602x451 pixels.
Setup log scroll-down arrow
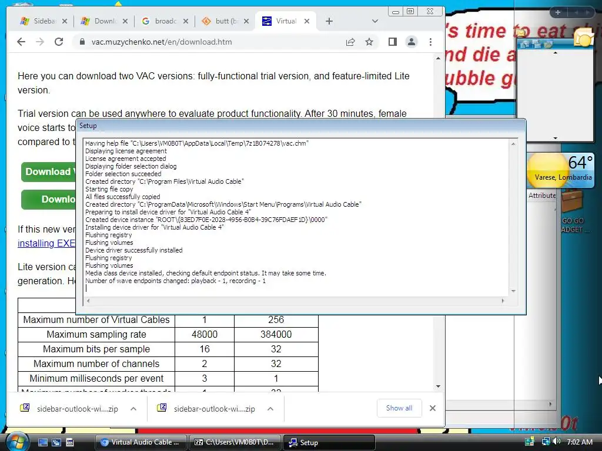pyautogui.click(x=513, y=291)
